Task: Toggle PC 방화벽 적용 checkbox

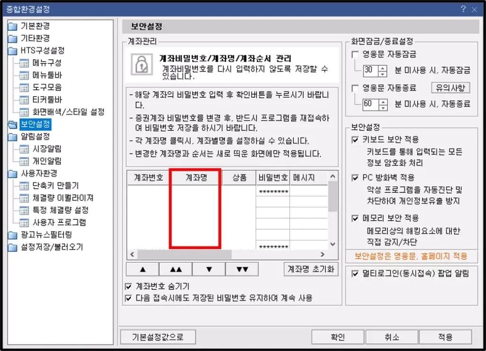Action: 355,178
